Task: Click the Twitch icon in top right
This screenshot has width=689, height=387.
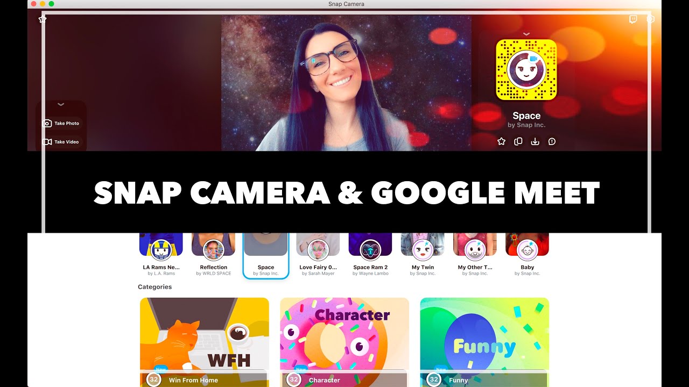Action: point(634,19)
